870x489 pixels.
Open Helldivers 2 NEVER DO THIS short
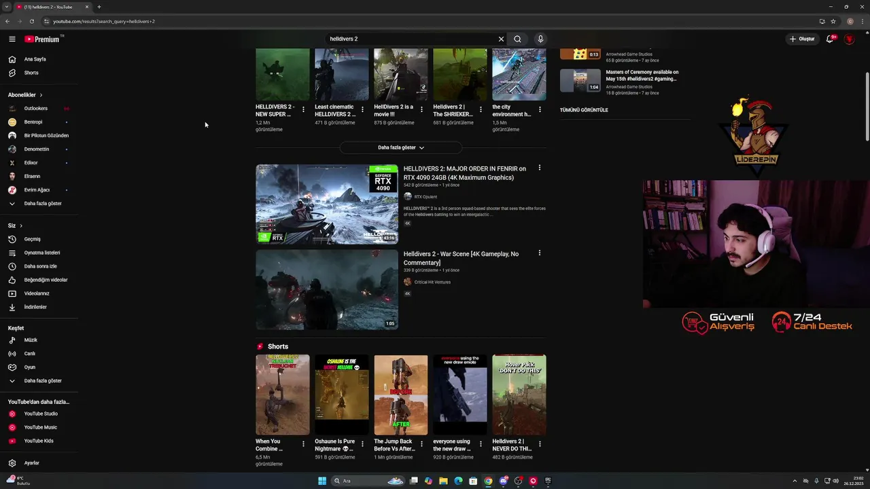[x=519, y=395]
